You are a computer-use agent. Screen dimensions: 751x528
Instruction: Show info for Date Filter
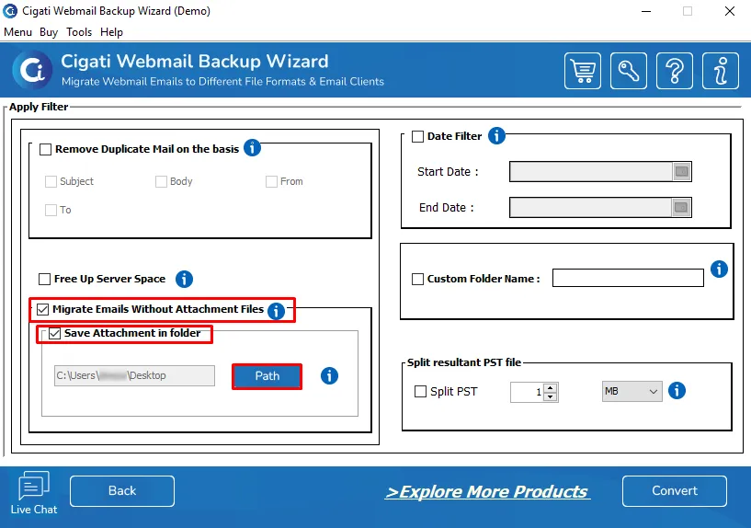[496, 135]
